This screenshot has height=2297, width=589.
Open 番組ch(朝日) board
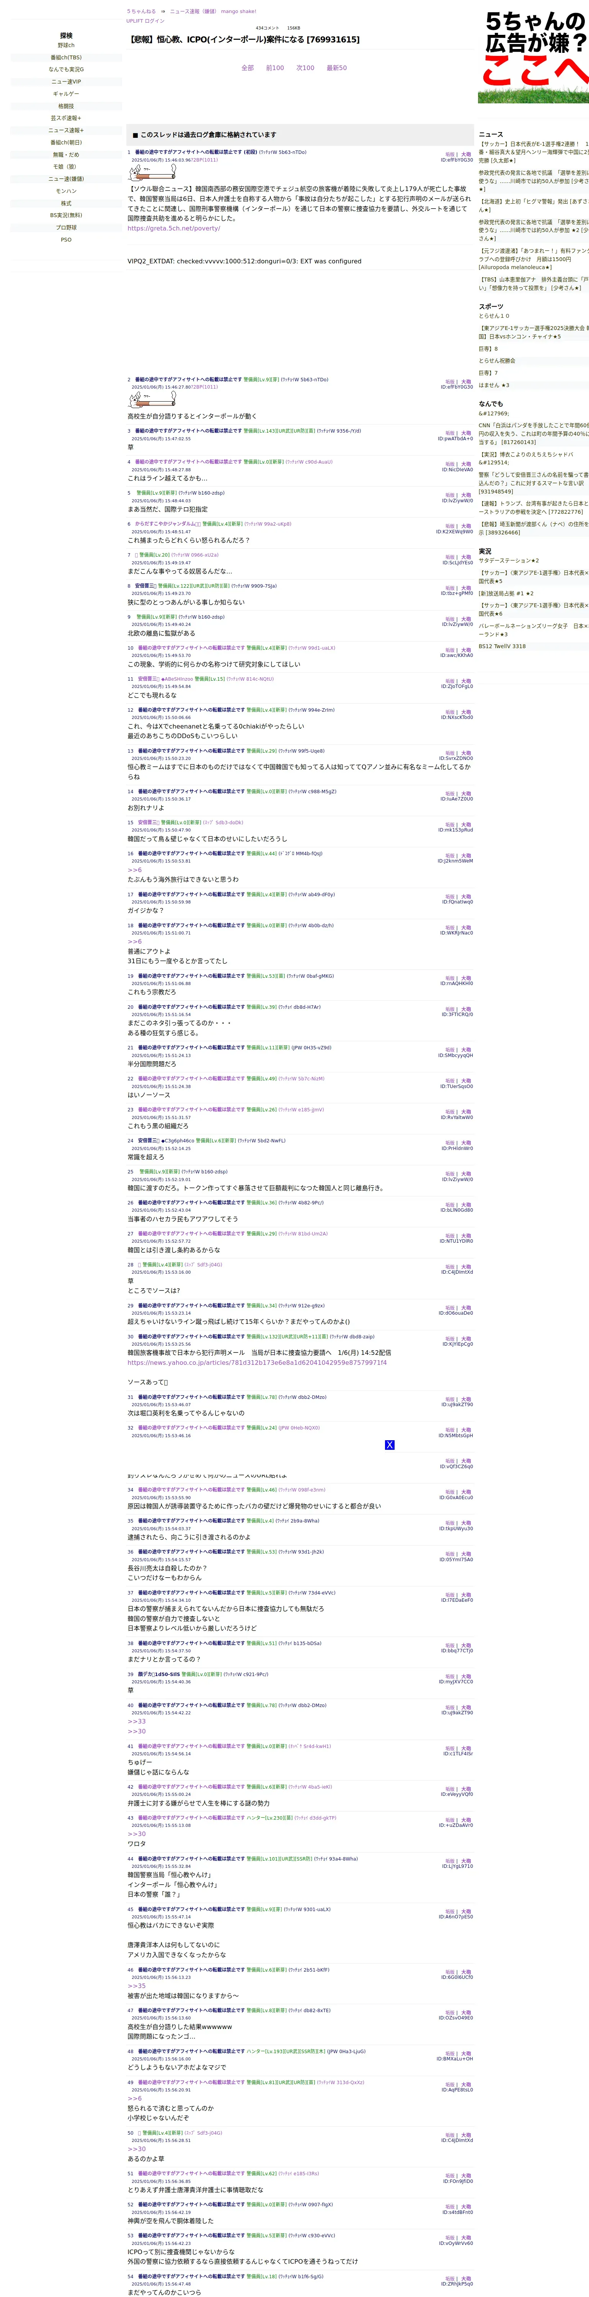[66, 143]
